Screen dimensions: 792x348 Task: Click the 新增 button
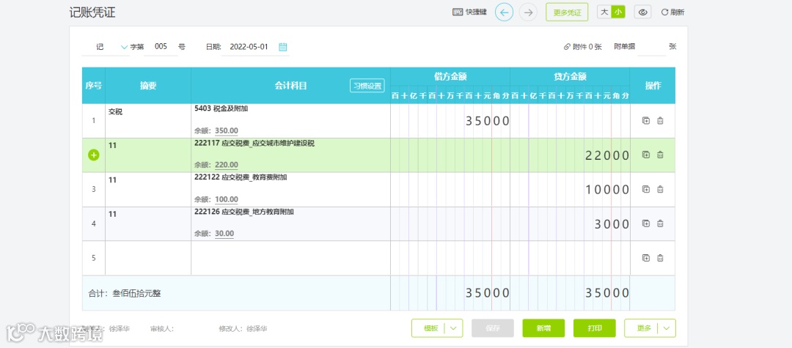pos(543,328)
